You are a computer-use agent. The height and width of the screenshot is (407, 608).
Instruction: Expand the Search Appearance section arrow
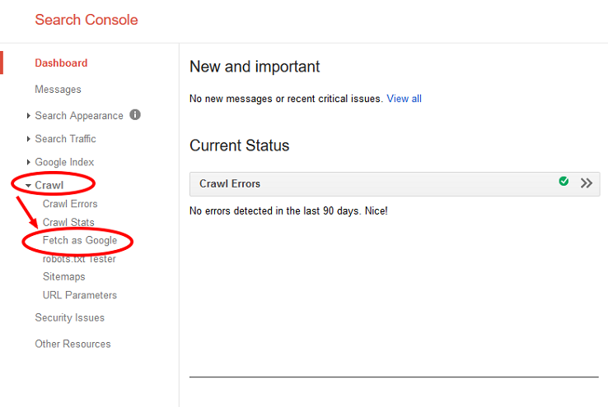click(28, 116)
